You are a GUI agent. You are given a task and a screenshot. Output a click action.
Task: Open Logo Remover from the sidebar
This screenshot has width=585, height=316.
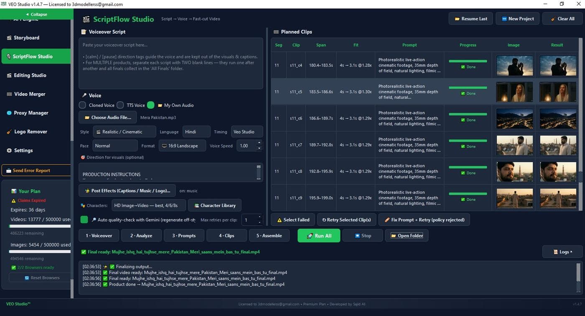(x=35, y=132)
